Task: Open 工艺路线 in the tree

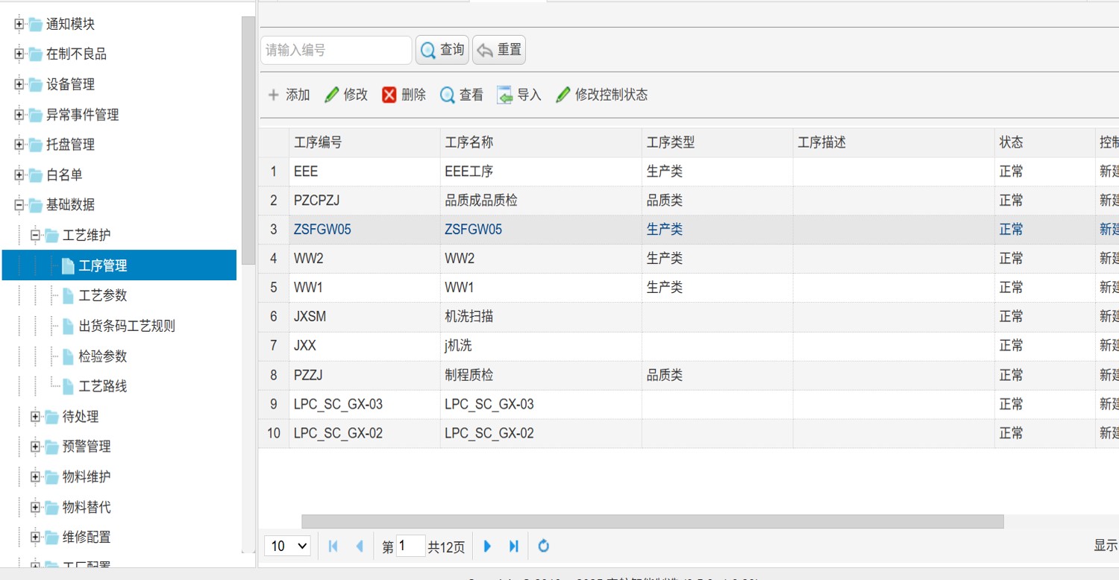Action: (103, 386)
